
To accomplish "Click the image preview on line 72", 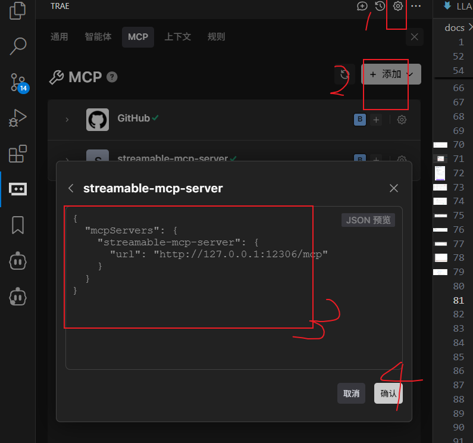I will [x=440, y=173].
